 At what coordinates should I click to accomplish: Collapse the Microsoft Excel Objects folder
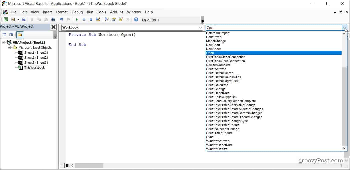click(x=9, y=48)
